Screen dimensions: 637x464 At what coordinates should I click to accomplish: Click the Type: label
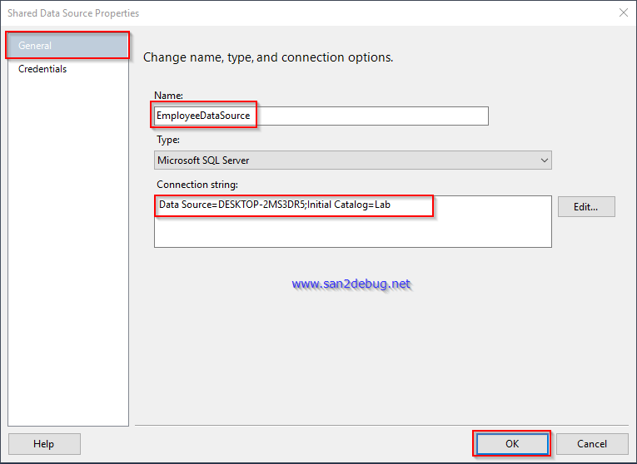coord(168,140)
